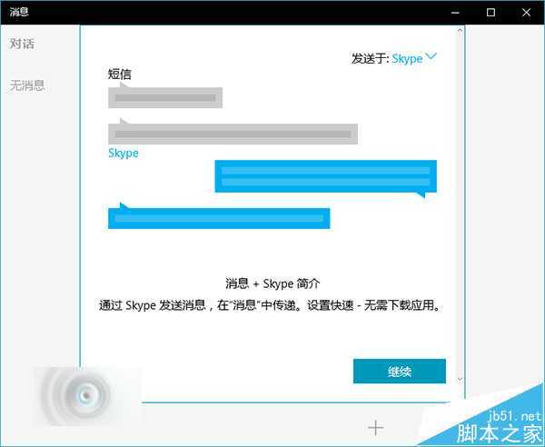
Task: Minimize the 消息 window
Action: click(455, 13)
